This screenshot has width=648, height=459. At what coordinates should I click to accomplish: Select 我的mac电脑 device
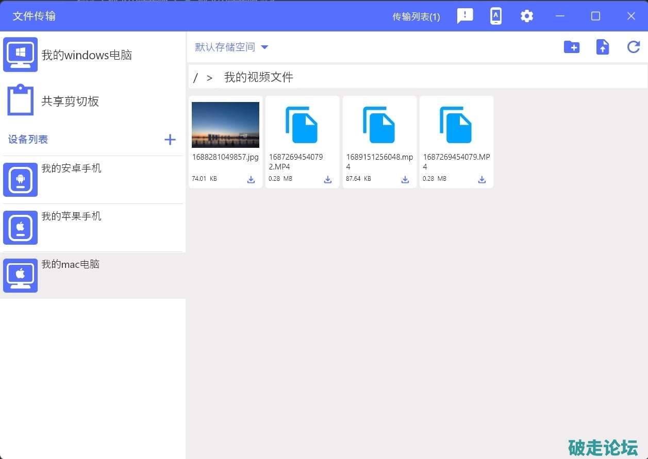[x=70, y=264]
